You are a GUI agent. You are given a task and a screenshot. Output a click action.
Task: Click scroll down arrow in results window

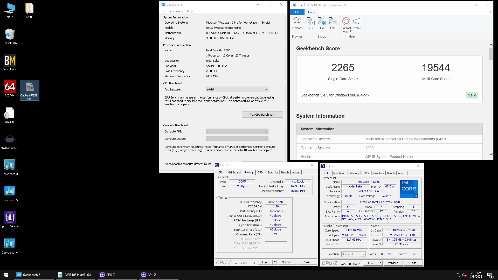[x=491, y=154]
